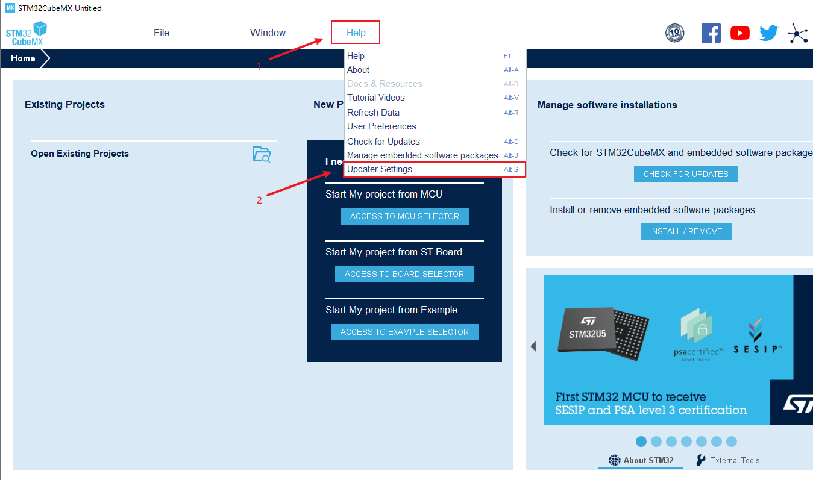Switch to the Home tab
This screenshot has height=480, width=813.
point(23,58)
